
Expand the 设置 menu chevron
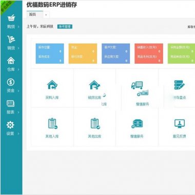(x=18, y=134)
